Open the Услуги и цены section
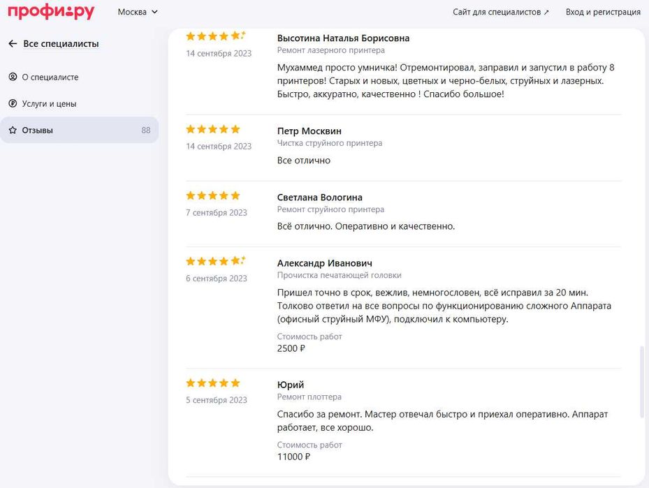This screenshot has width=649, height=488. (x=49, y=103)
